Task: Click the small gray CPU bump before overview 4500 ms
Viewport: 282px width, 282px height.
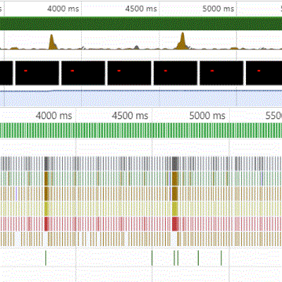Action: pos(137,47)
